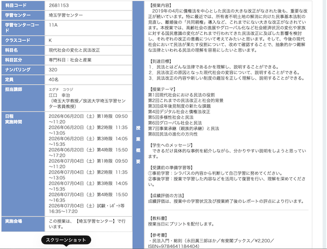Click the 定員 header cell
The height and width of the screenshot is (249, 327).
23,80
